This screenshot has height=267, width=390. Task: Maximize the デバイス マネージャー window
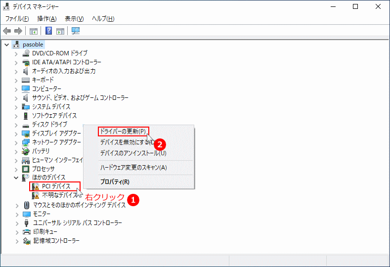355,6
